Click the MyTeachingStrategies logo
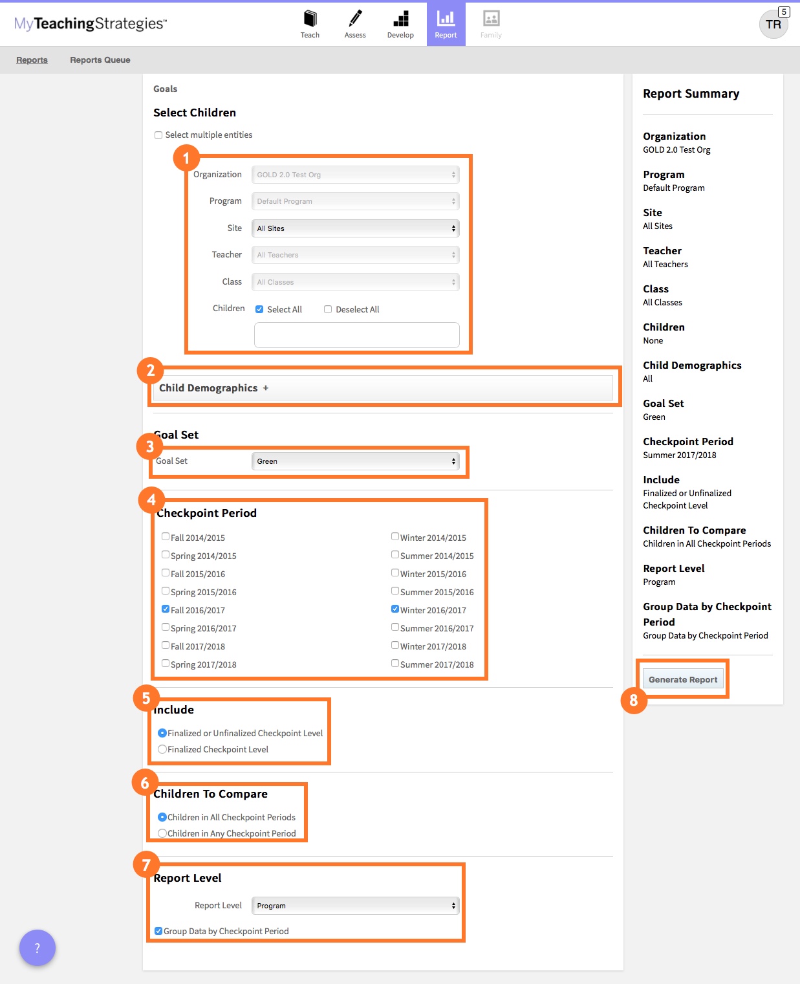The width and height of the screenshot is (800, 984). pos(91,24)
